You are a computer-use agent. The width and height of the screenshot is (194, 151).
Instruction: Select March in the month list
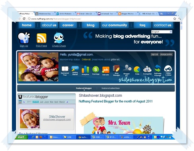62,102
